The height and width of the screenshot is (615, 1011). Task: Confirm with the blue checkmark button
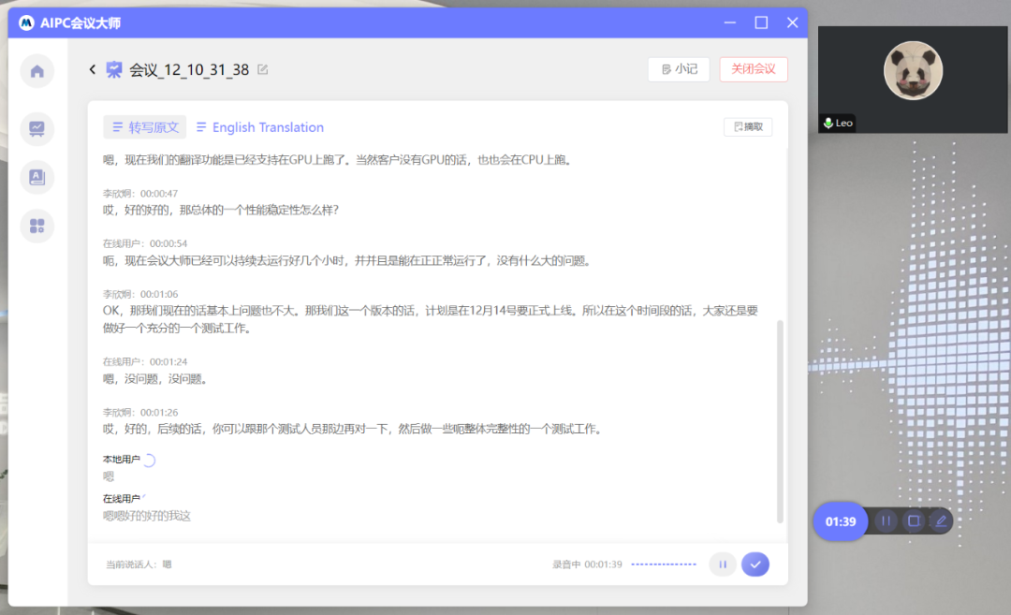pos(755,564)
